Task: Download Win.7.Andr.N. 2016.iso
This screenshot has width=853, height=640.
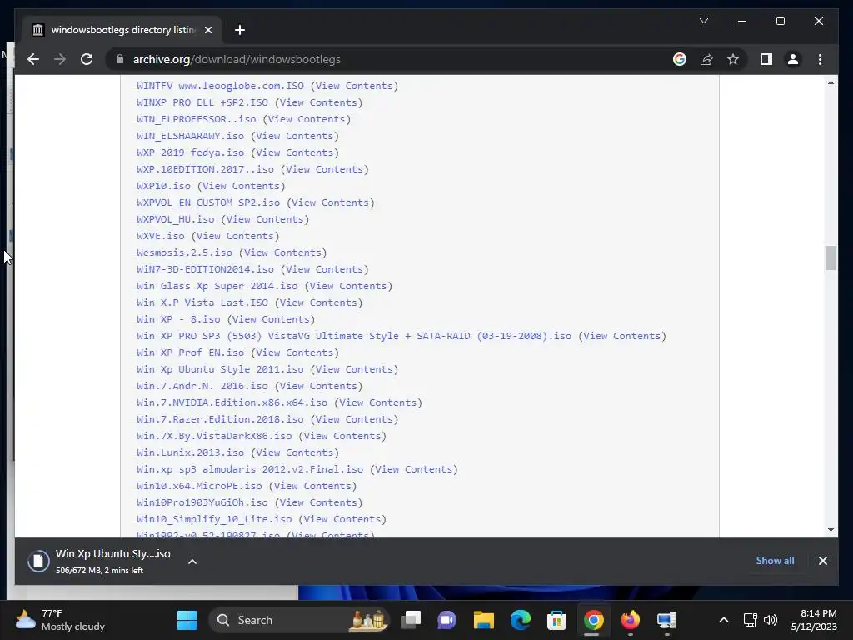Action: point(202,386)
